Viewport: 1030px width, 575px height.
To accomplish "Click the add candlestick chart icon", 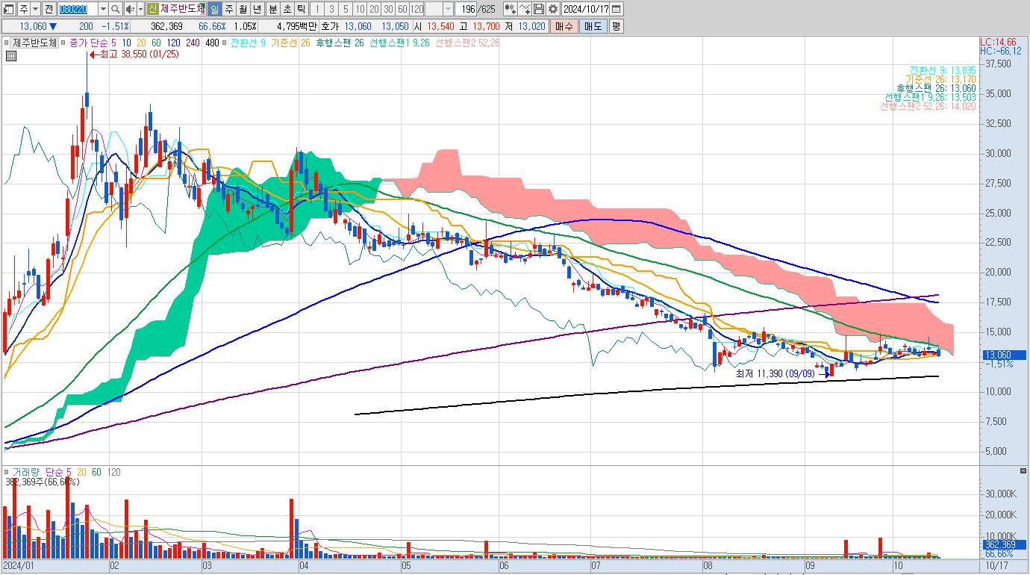I will (510, 9).
